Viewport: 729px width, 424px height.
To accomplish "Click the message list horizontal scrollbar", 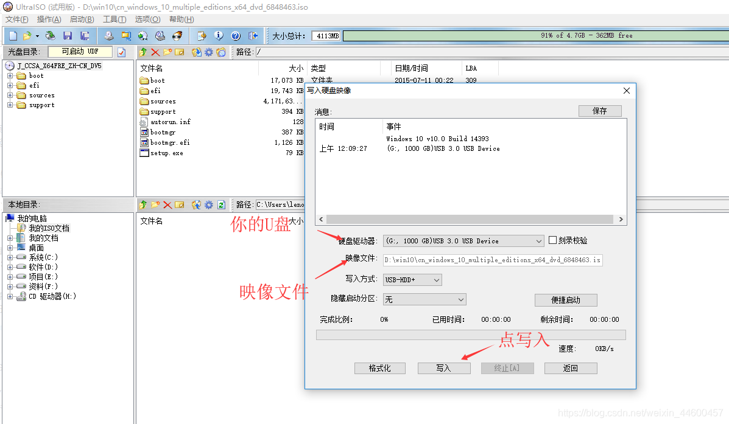I will [x=471, y=219].
